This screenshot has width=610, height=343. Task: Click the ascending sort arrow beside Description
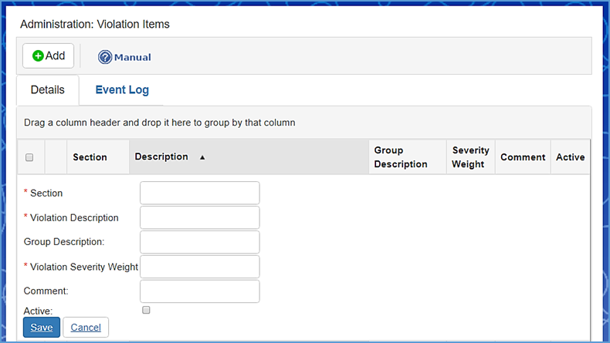point(202,157)
